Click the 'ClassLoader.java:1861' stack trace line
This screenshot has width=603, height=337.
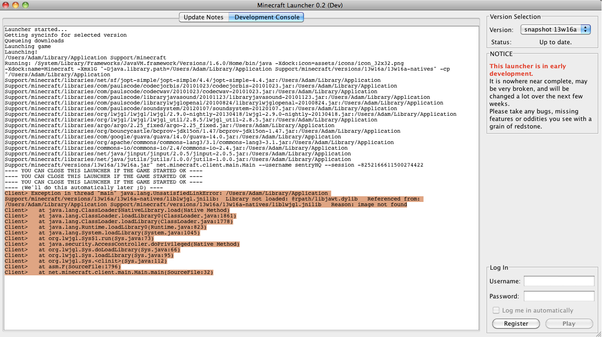point(121,216)
